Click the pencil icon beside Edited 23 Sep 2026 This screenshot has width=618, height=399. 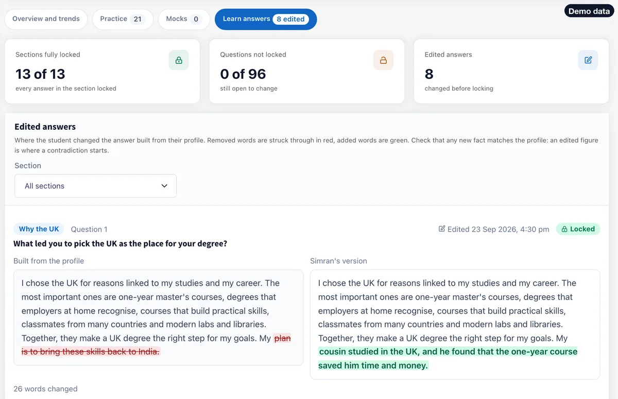tap(442, 229)
